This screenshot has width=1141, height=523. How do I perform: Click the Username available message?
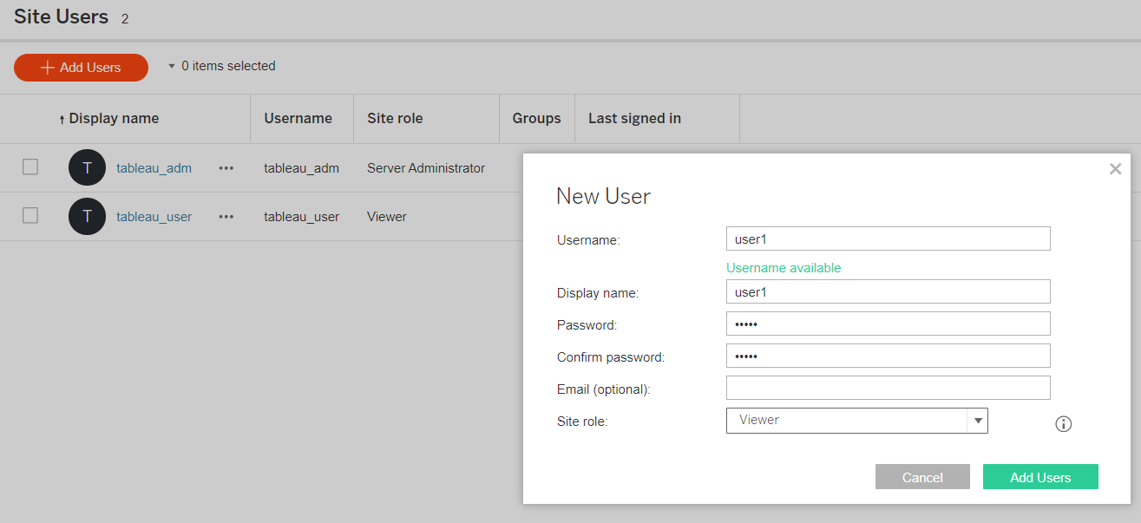click(x=784, y=268)
